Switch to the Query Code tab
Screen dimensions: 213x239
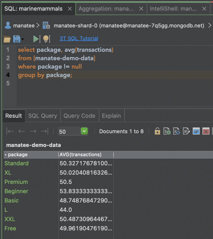point(79,115)
